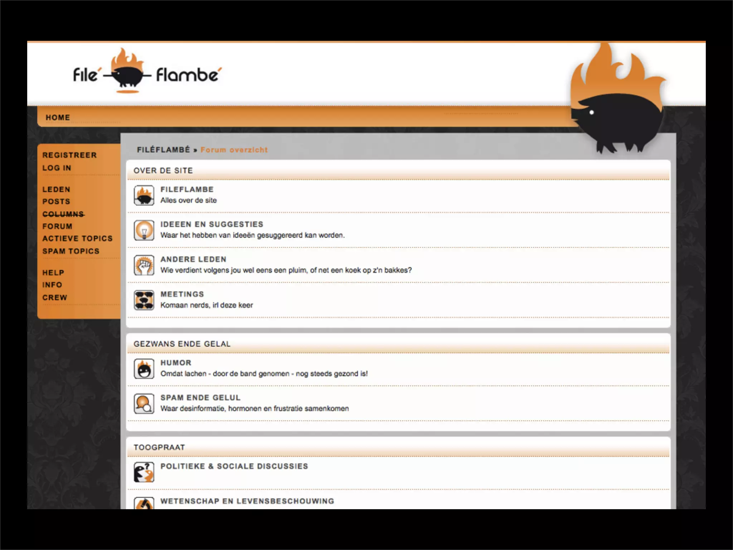Open Spam Topics in the sidebar
The width and height of the screenshot is (733, 550).
71,251
